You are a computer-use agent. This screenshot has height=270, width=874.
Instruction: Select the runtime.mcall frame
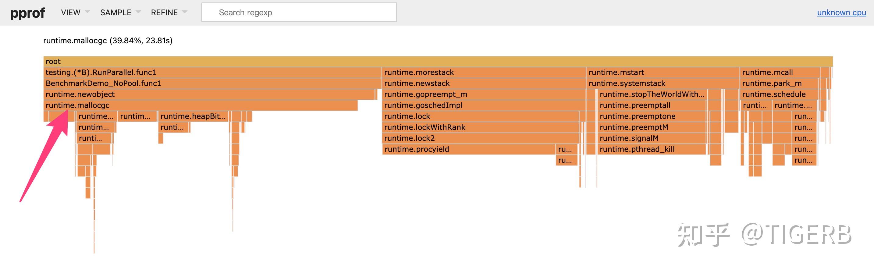pos(780,72)
